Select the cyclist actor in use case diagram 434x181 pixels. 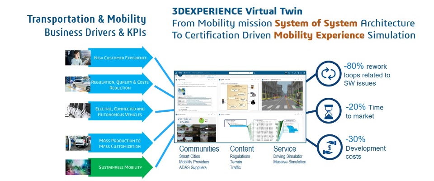point(253,94)
